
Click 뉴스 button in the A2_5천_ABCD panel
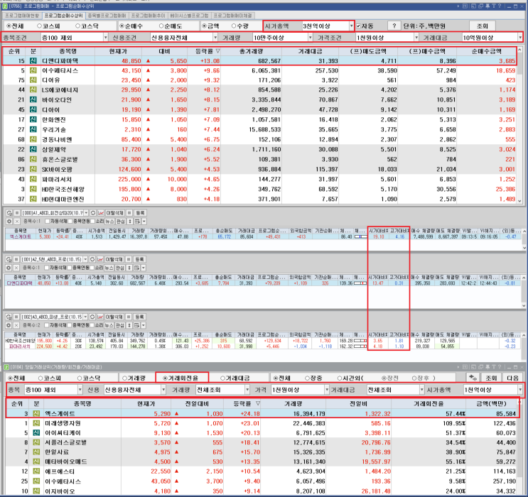109,268
